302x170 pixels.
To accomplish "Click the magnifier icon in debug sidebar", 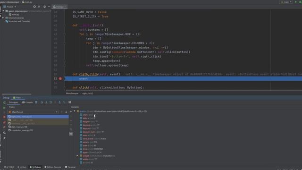I will tap(4, 133).
